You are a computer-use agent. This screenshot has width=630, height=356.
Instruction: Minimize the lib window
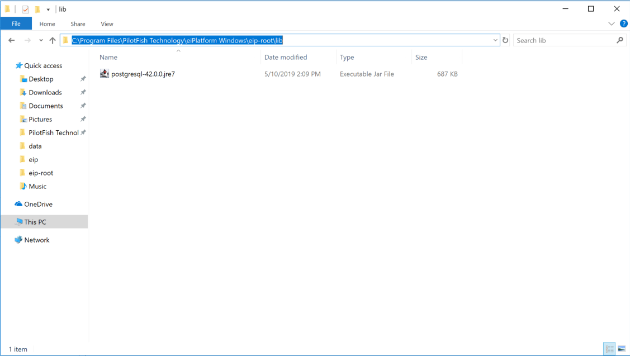565,9
